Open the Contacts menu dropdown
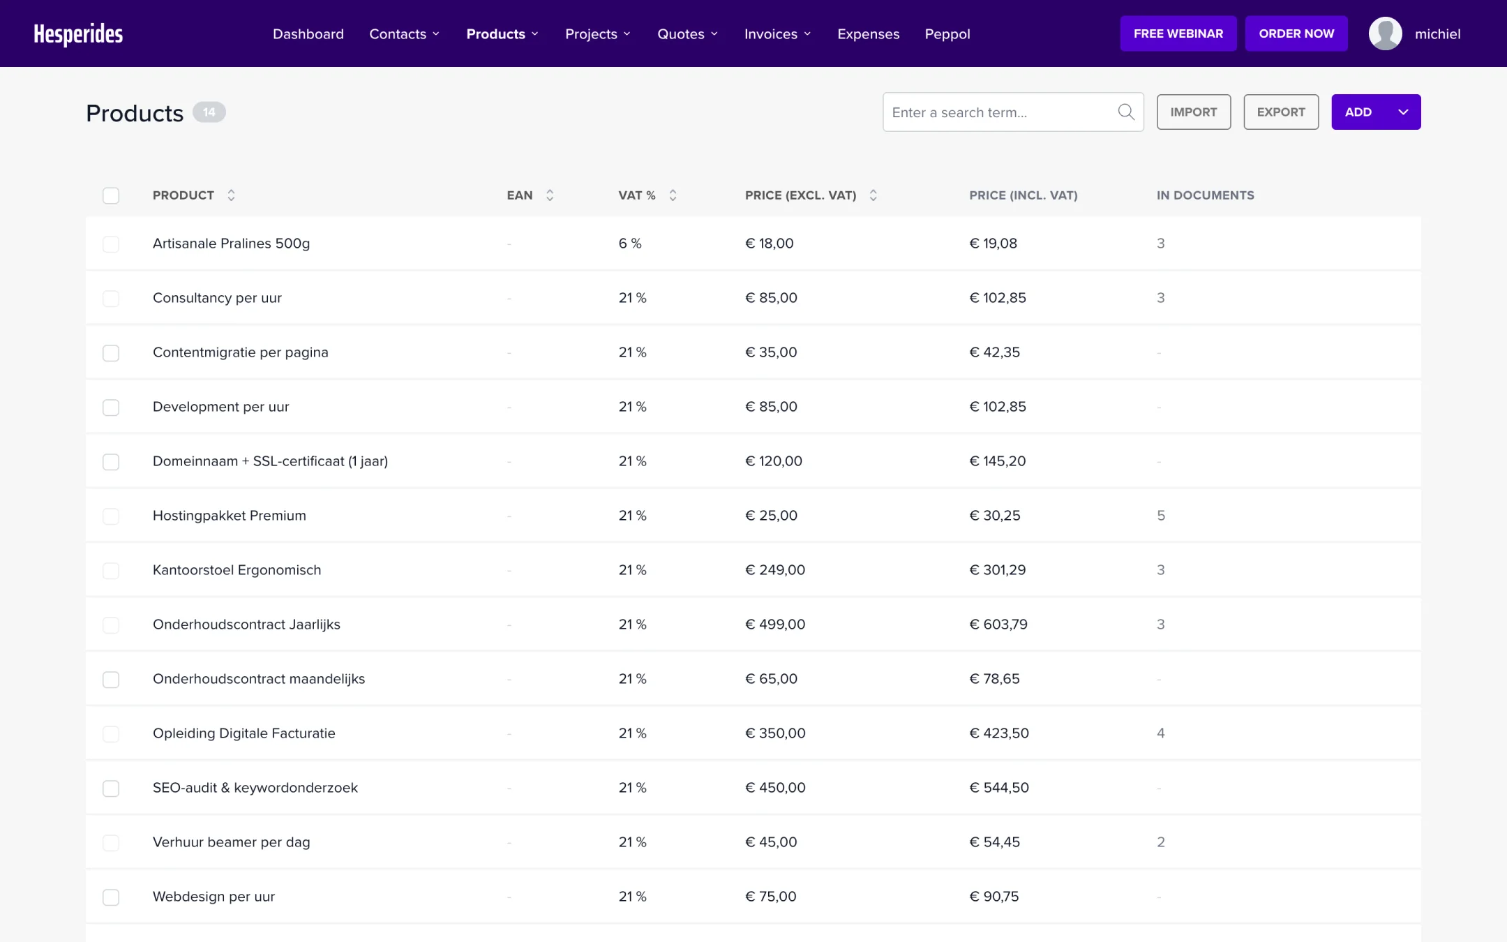Screen dimensions: 1507x942 coord(405,33)
